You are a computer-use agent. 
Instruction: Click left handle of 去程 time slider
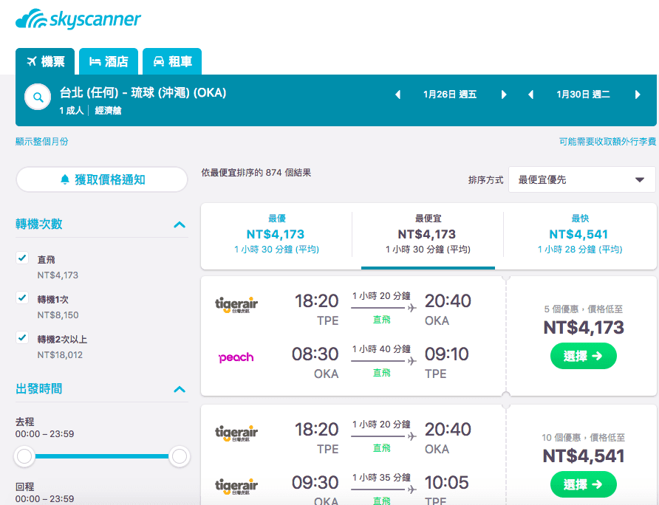coord(24,456)
